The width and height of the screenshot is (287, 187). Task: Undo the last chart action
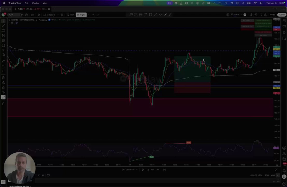tap(93, 15)
